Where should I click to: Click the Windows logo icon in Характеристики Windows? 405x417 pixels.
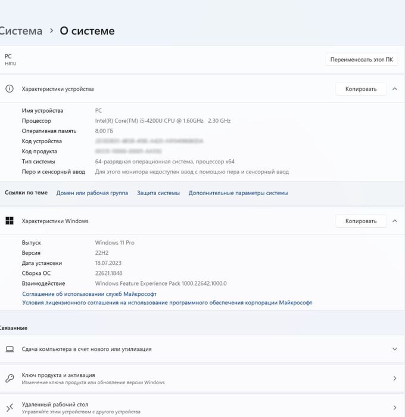[10, 221]
